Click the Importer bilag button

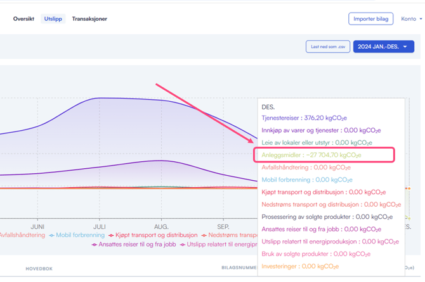370,19
